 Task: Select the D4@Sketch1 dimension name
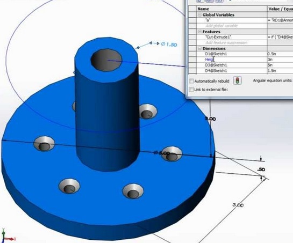(x=216, y=71)
